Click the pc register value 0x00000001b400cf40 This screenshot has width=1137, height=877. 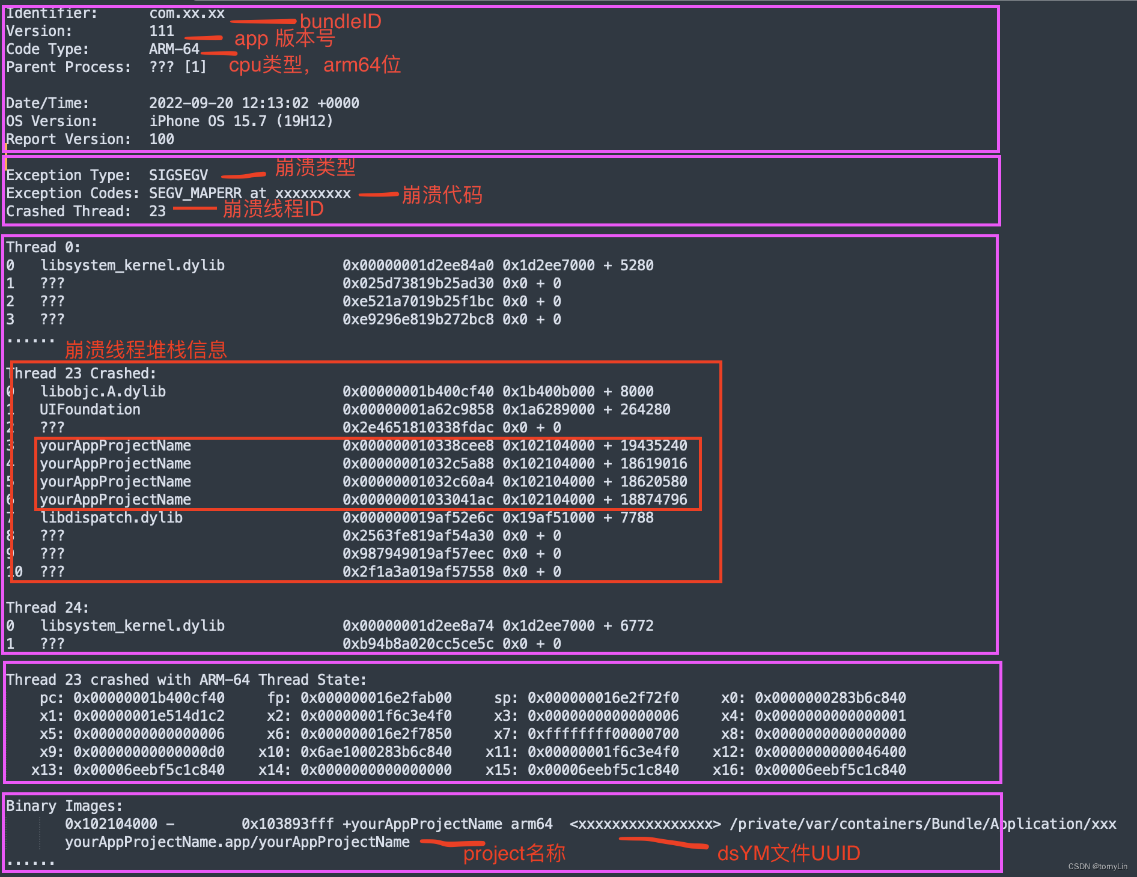point(149,698)
